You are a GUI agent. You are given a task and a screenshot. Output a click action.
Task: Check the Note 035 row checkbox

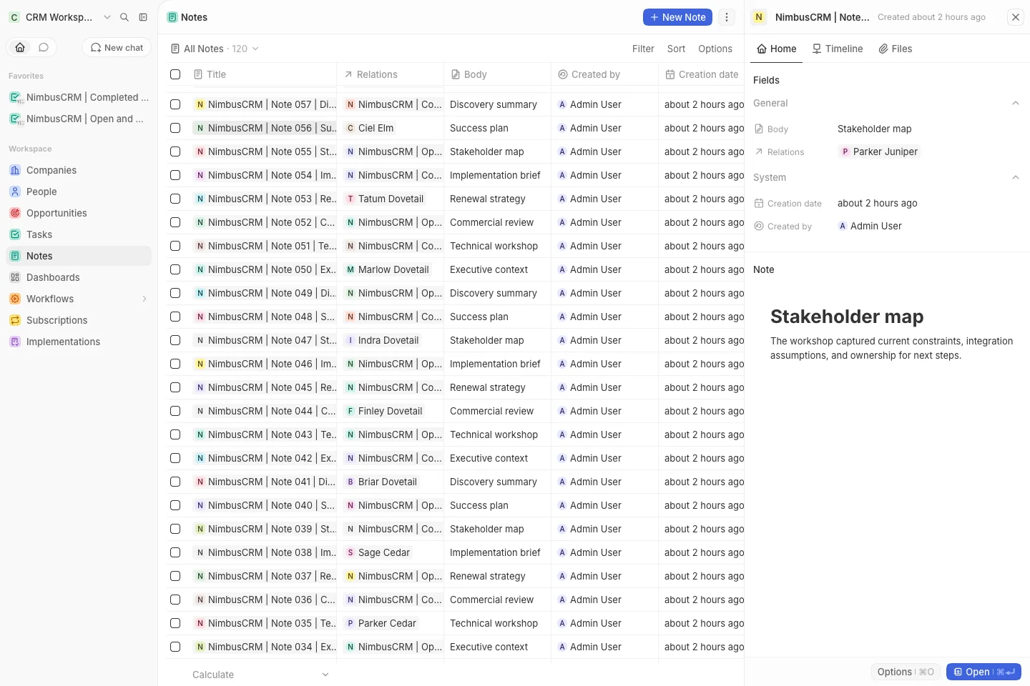[175, 623]
